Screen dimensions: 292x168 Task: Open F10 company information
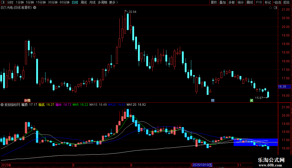(x=259, y=2)
